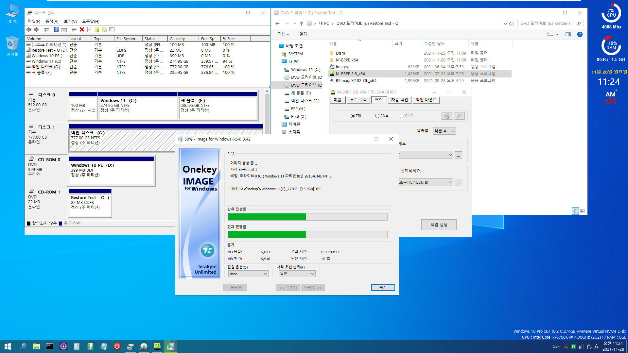Open the Explorer view options dropdown arrow
Image resolution: width=628 pixels, height=353 pixels.
click(557, 34)
